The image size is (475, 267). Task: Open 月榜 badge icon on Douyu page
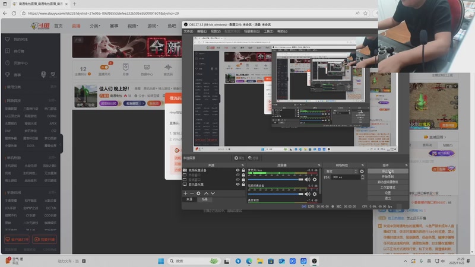126,67
